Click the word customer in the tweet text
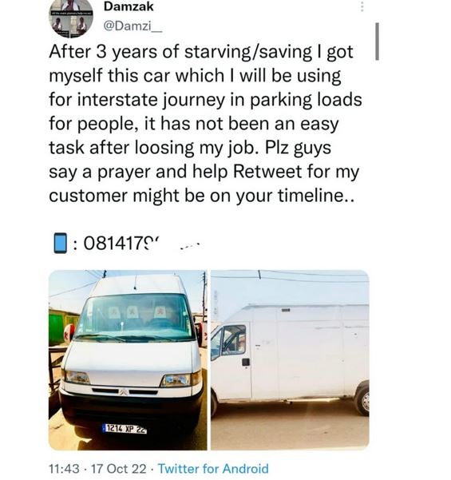The width and height of the screenshot is (451, 480). click(x=88, y=196)
